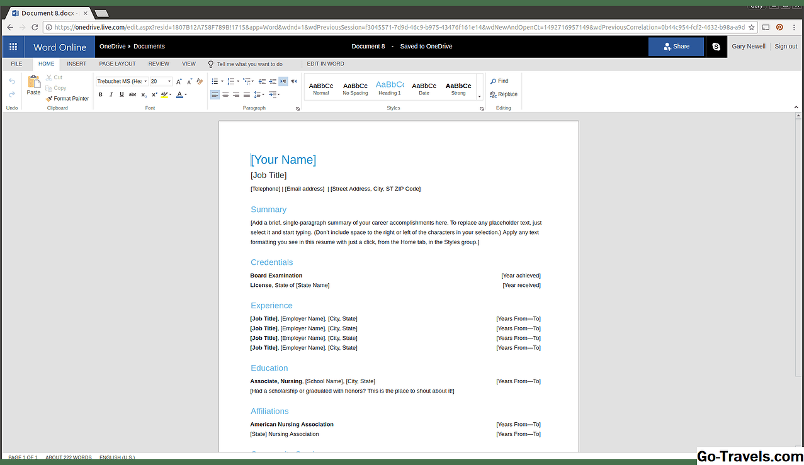Toggle Italic formatting

point(111,94)
